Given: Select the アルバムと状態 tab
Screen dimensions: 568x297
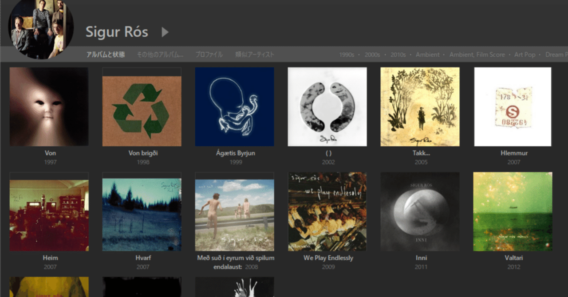Looking at the screenshot, I should (105, 54).
